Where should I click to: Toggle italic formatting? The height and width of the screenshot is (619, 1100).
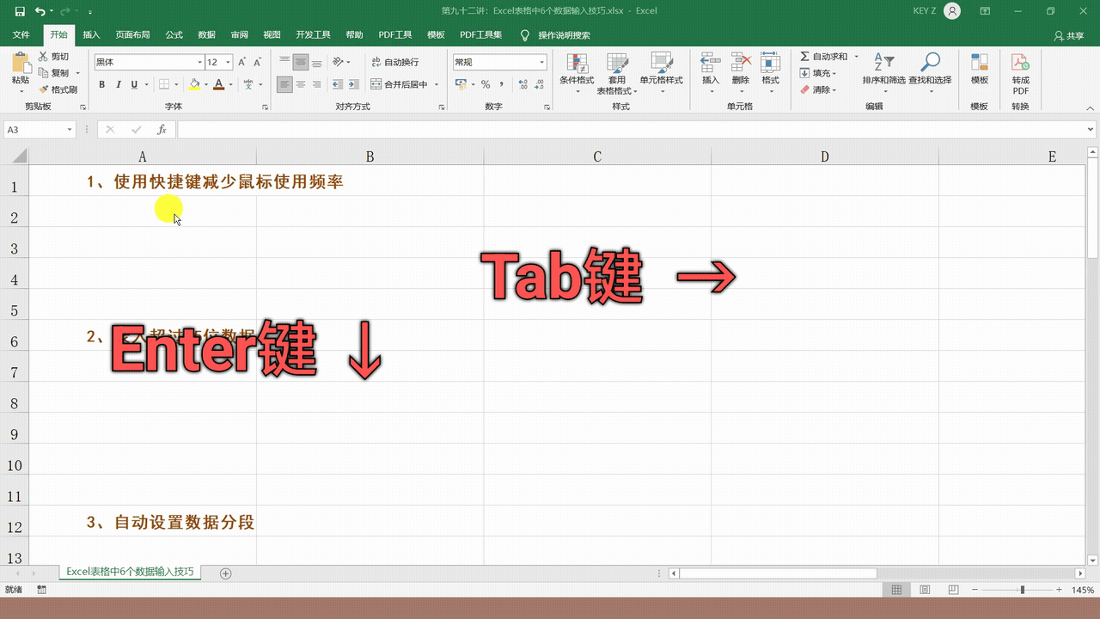point(119,84)
